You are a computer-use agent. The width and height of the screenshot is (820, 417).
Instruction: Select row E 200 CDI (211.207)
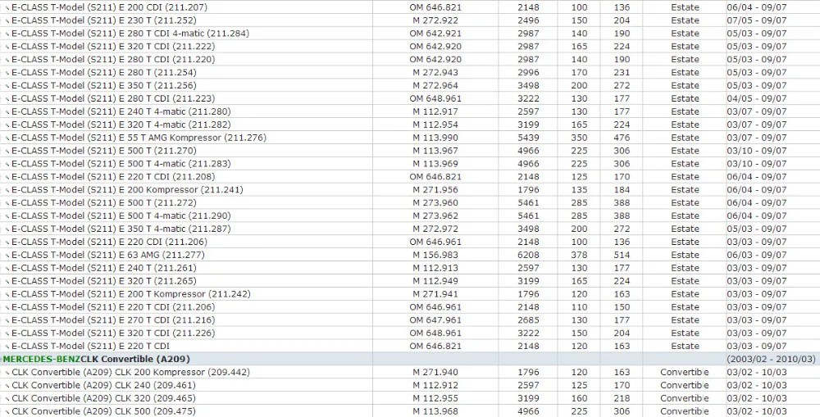click(x=410, y=7)
